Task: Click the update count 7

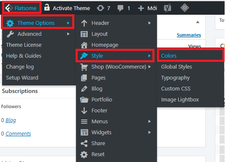Action: (109, 8)
